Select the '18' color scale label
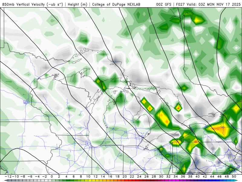 coord(117,177)
